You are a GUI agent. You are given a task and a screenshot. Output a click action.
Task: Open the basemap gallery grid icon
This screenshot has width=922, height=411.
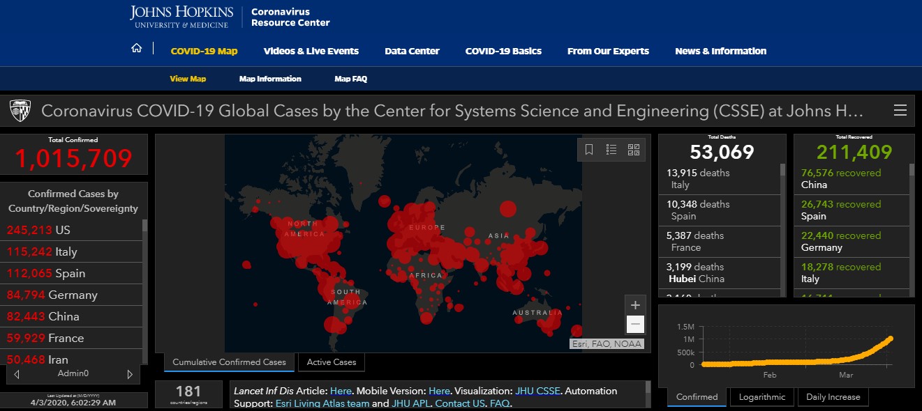[x=634, y=150]
